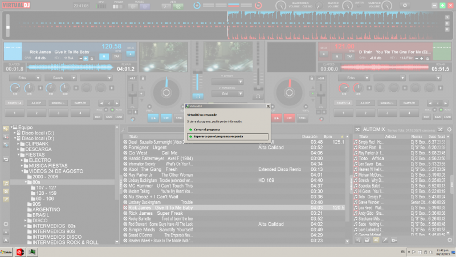Click the CUE button on the right deck
456x257 pixels.
[289, 117]
